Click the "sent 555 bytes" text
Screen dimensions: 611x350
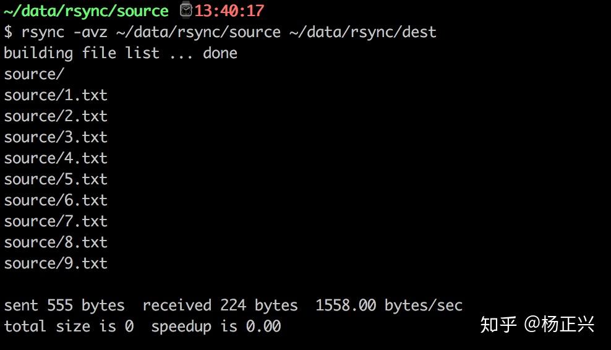coord(64,305)
